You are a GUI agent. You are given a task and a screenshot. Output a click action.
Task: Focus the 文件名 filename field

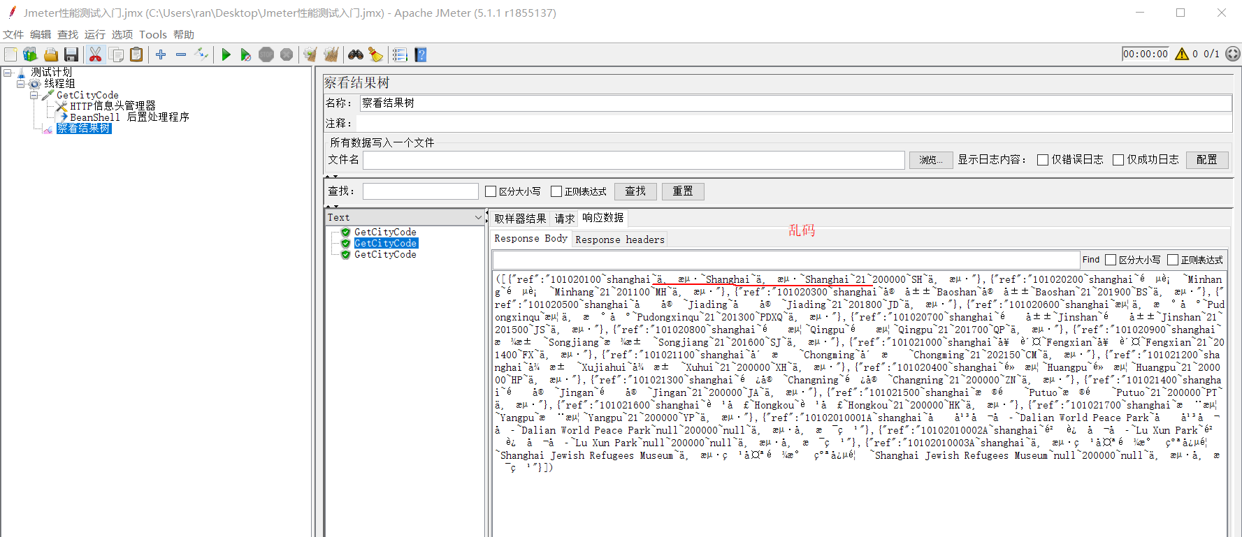click(x=634, y=160)
